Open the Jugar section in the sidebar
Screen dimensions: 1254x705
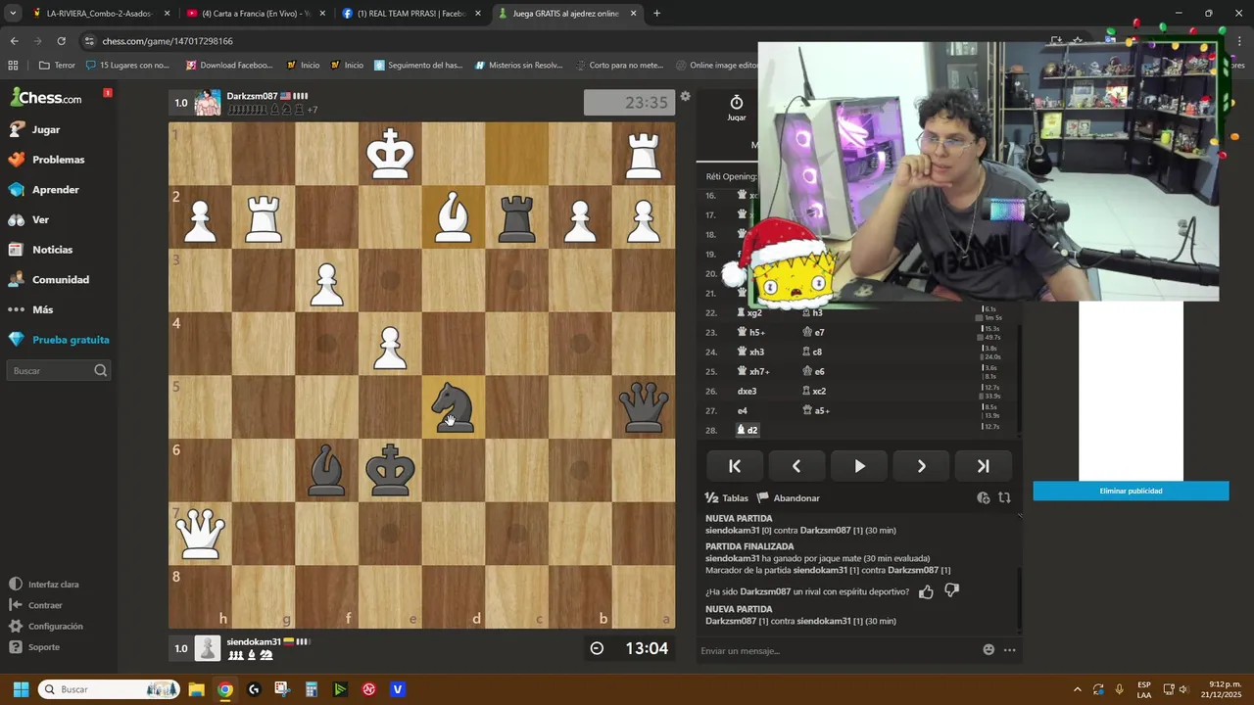34,129
